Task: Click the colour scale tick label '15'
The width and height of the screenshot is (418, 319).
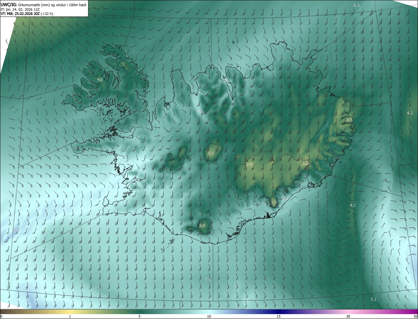Action: (279, 317)
